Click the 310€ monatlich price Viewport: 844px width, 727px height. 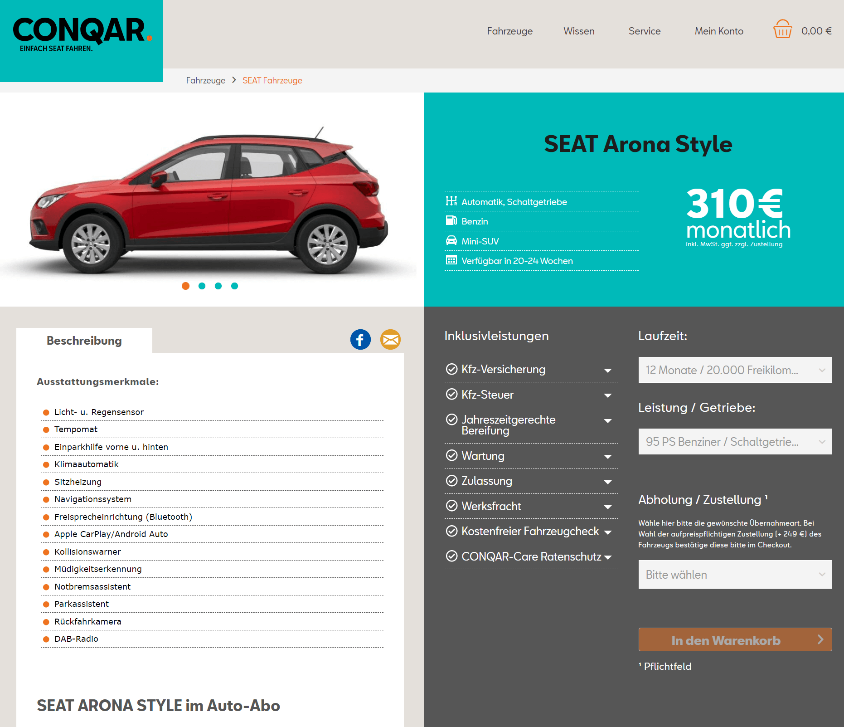pos(738,213)
